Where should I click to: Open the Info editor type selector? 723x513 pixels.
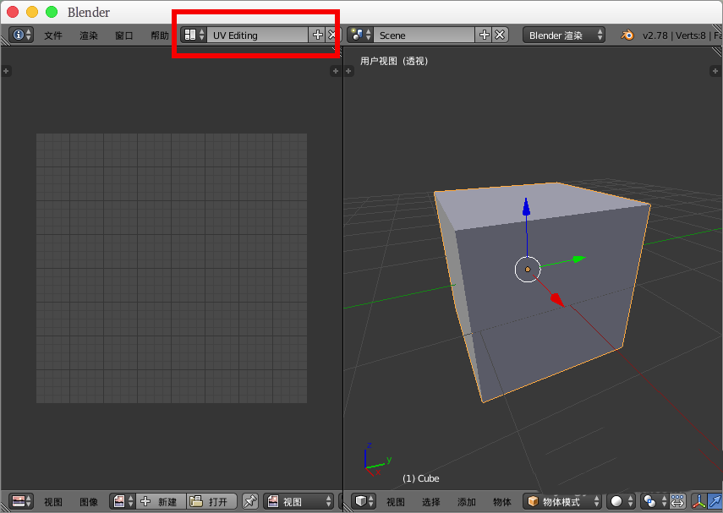click(21, 35)
